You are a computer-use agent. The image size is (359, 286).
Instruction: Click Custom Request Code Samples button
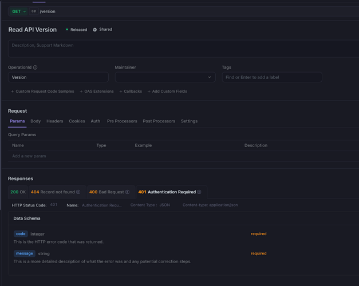(x=42, y=92)
